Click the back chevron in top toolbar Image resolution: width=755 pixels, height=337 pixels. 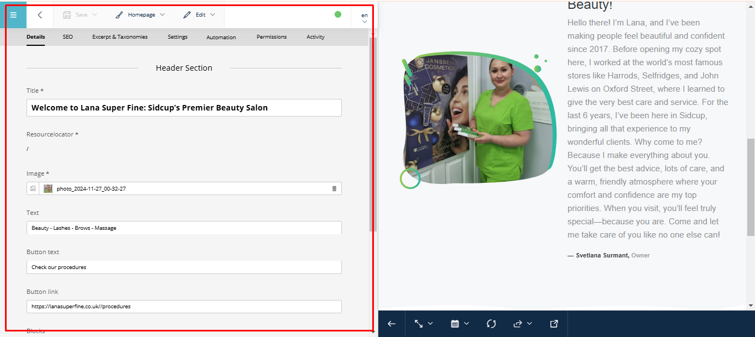(x=40, y=15)
